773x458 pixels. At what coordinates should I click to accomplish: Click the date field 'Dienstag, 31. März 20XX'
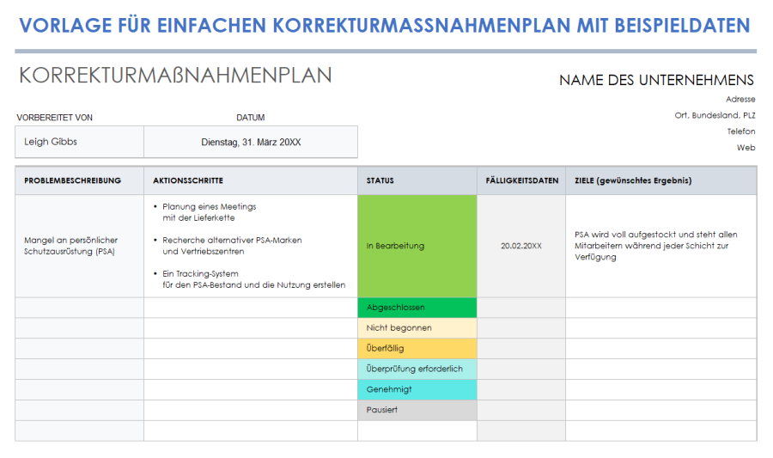(251, 142)
